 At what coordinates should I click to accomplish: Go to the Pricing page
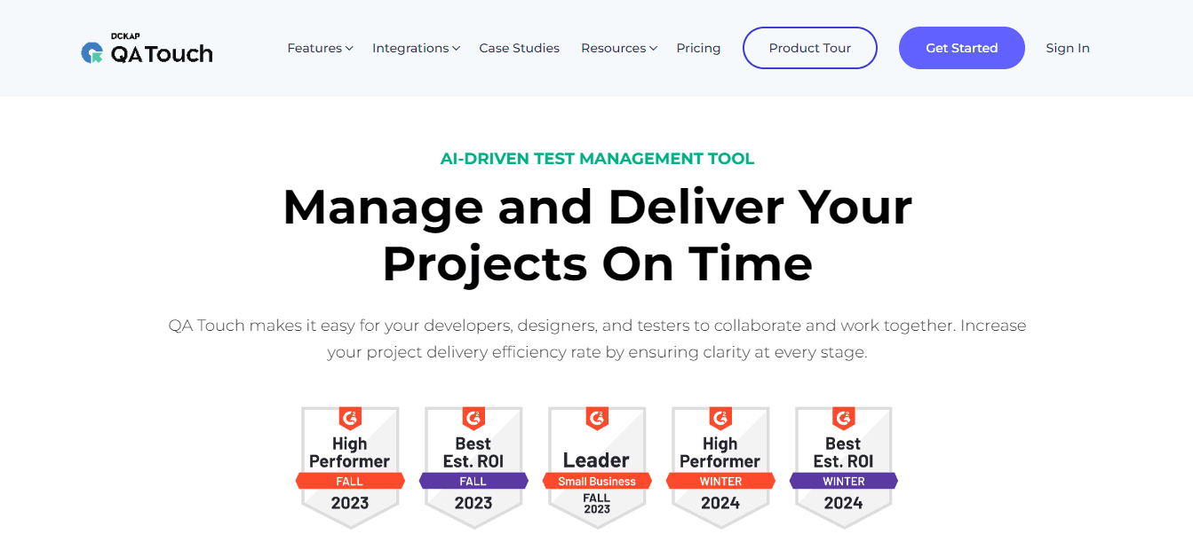698,48
